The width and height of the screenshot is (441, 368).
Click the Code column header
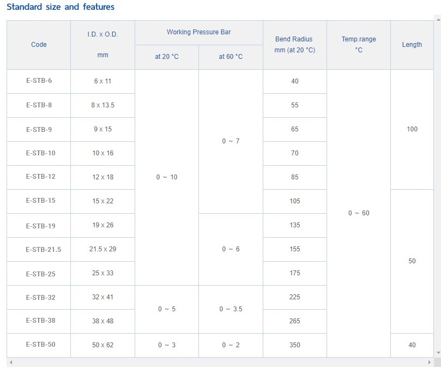(39, 45)
